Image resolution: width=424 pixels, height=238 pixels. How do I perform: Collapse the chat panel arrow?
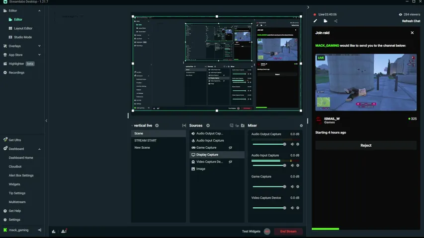pos(308,7)
